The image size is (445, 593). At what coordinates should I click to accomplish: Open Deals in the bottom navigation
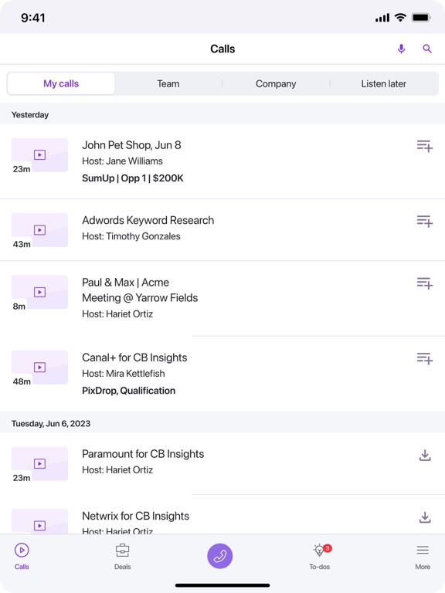click(122, 556)
